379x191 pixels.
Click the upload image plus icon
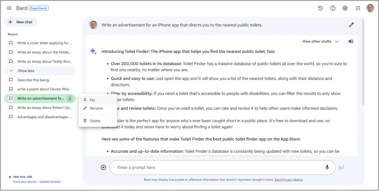tap(104, 167)
